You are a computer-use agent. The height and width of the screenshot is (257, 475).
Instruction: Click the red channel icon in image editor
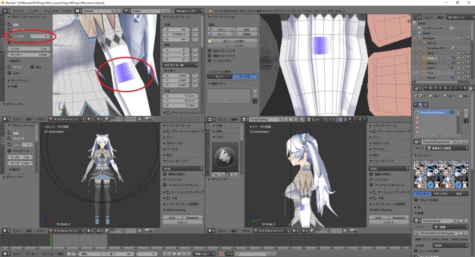pyautogui.click(x=355, y=119)
